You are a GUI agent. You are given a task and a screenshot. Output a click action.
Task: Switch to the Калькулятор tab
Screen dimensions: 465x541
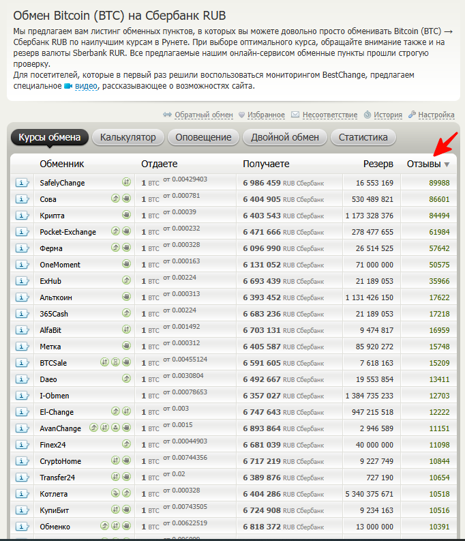click(127, 137)
